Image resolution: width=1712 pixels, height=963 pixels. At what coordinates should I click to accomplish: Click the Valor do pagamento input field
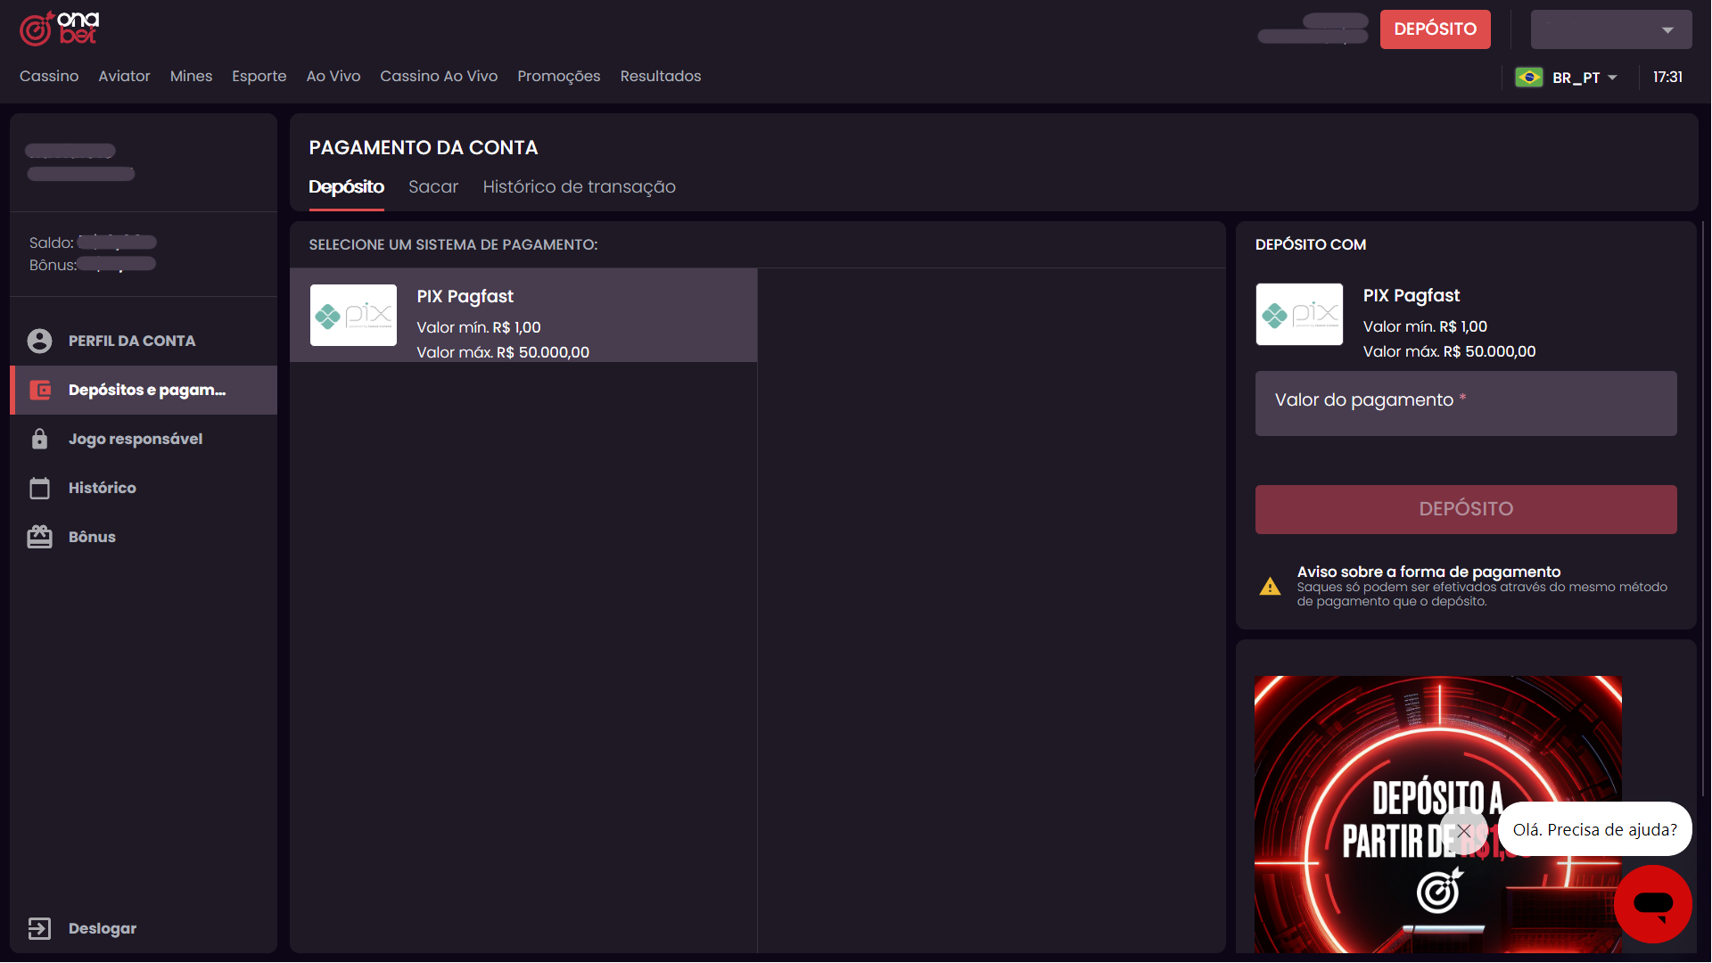tap(1465, 404)
